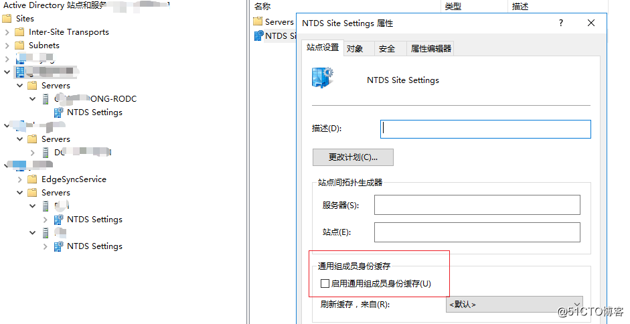The image size is (630, 324).
Task: Select the Servers folder icon in list pane
Action: [258, 21]
